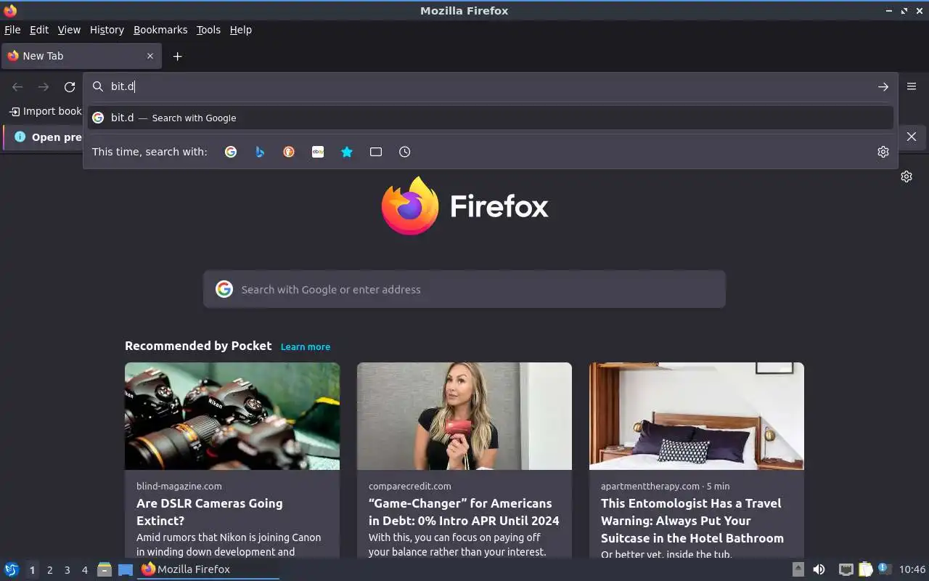Image resolution: width=929 pixels, height=581 pixels.
Task: Search this time with DuckDuckGo icon
Action: tap(289, 152)
